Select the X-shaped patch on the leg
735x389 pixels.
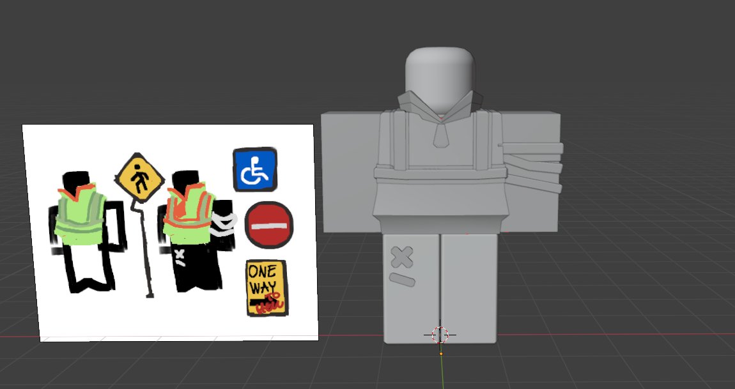(402, 257)
